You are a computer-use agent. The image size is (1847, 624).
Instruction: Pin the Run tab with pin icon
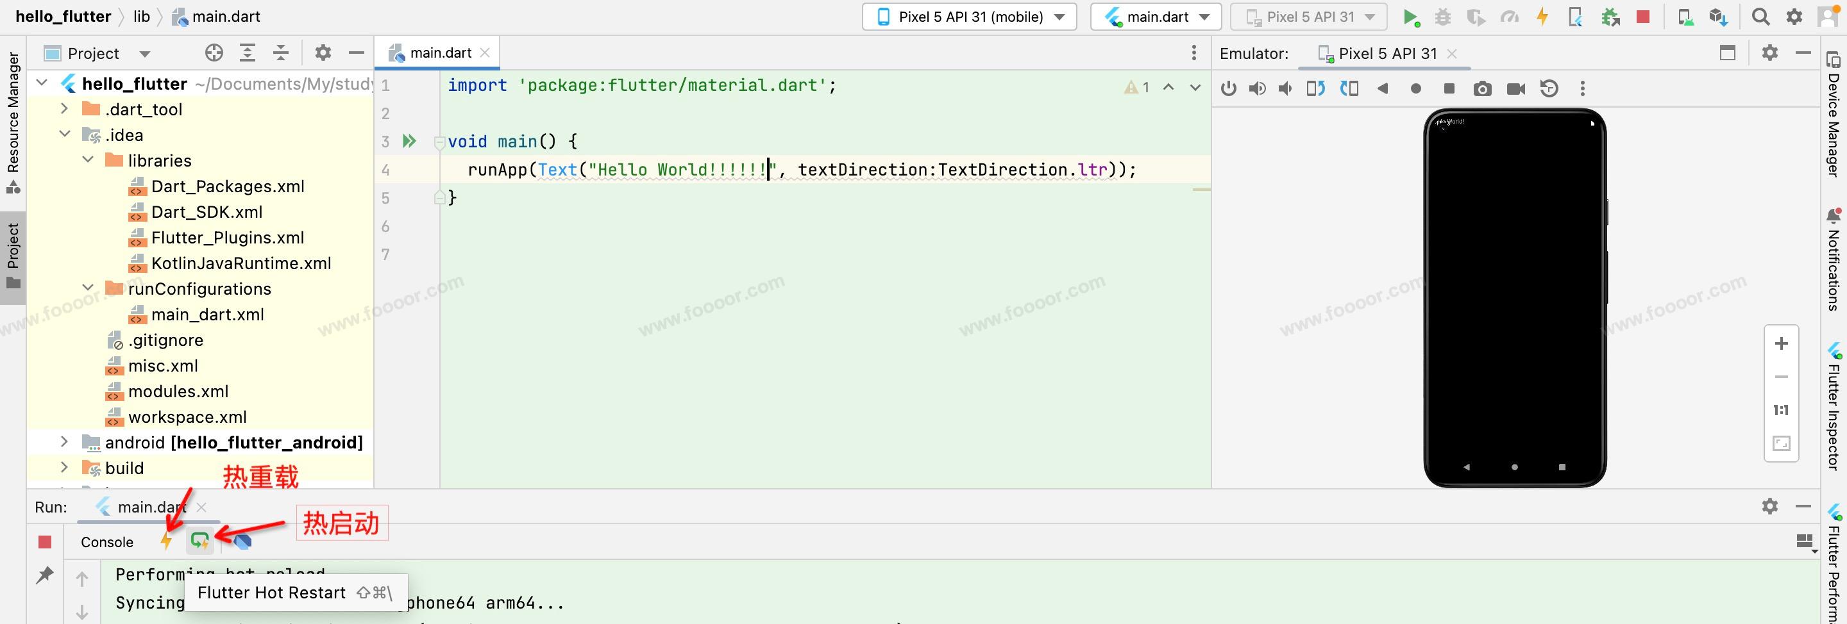44,575
